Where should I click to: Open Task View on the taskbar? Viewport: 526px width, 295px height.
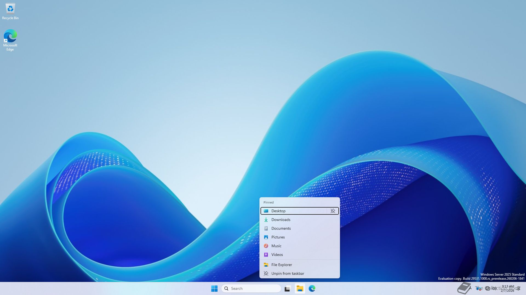(287, 288)
